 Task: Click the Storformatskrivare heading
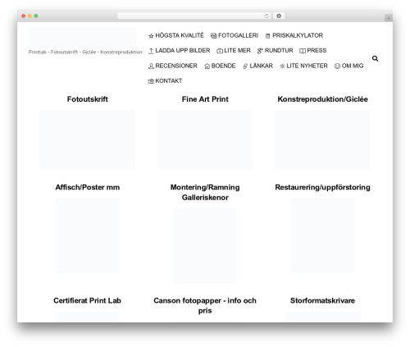tap(322, 300)
